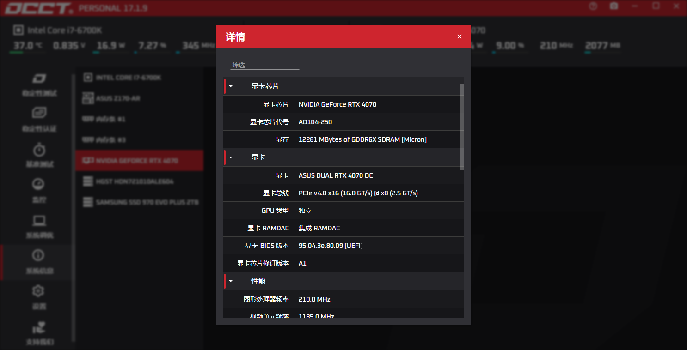Close the 详情 details dialog

[x=459, y=36]
